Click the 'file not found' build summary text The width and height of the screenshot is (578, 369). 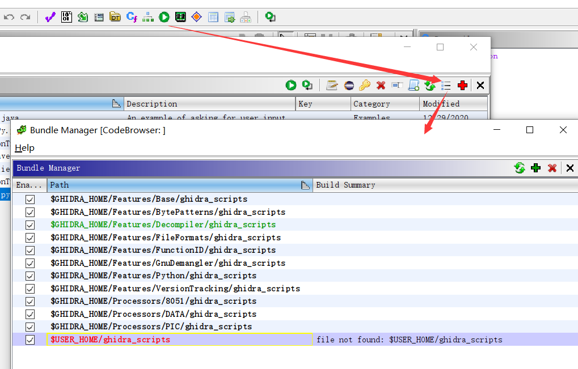[x=409, y=340]
